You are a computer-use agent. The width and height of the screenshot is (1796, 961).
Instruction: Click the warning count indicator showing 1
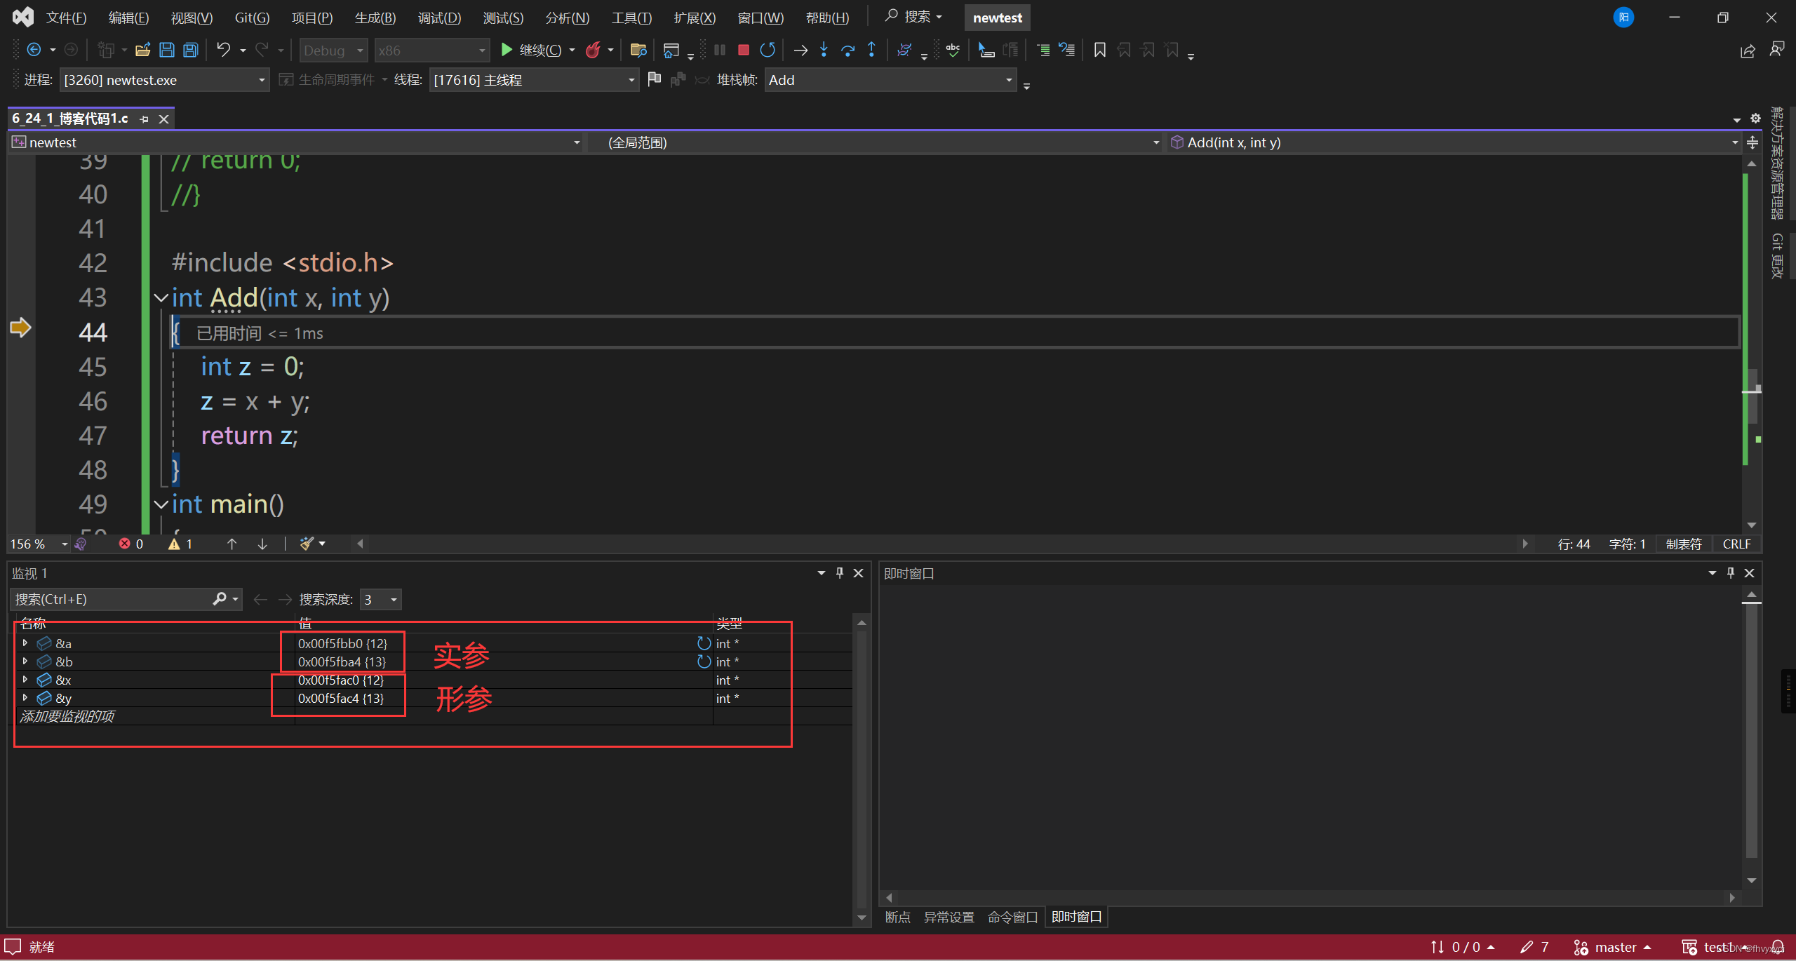180,544
